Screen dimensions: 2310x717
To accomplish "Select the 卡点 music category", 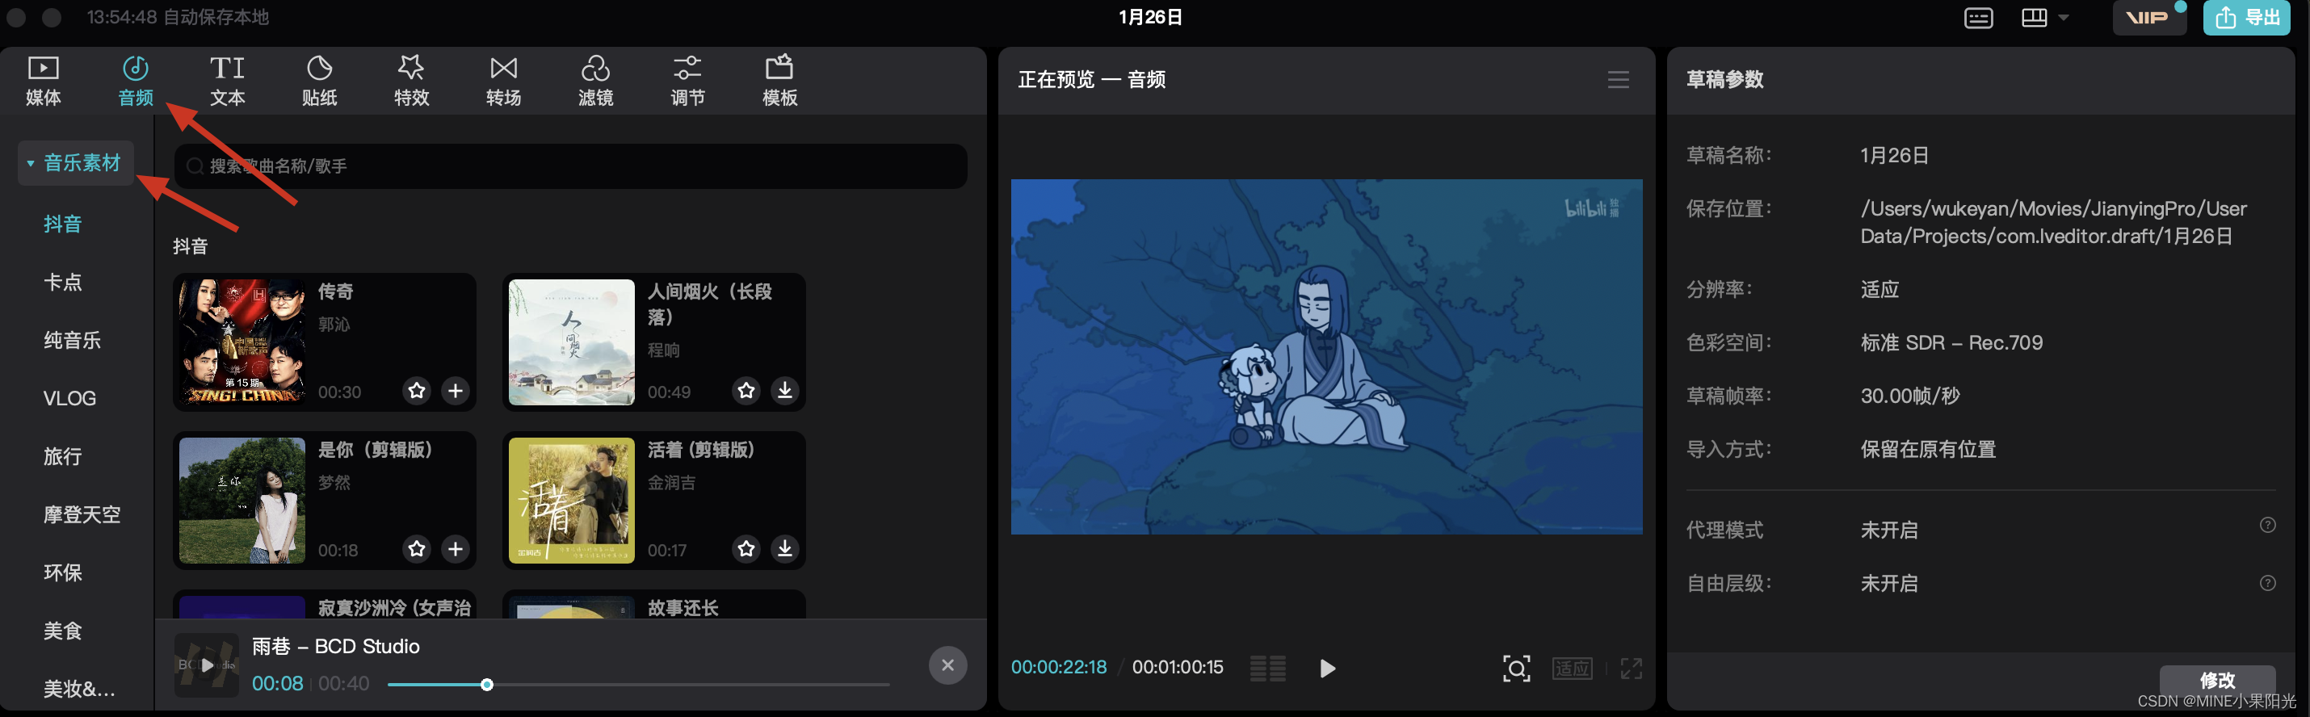I will click(x=63, y=283).
